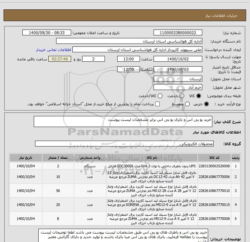Tick the اسناد خزانه اسلامی payment checkbox
Screen dimensions: 250x242
(x=157, y=104)
